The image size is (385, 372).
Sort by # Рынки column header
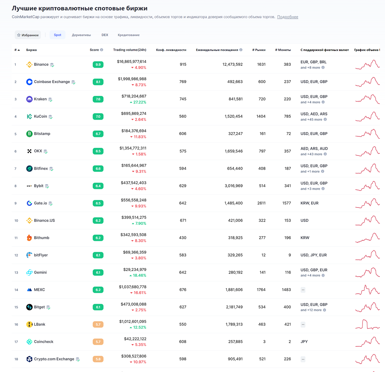(259, 50)
